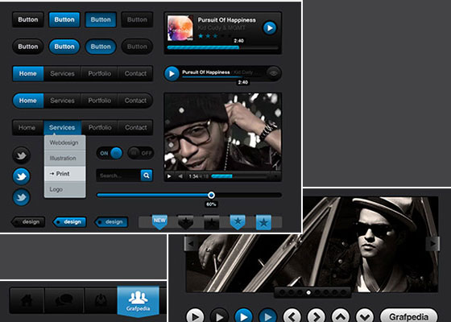Toggle the ON switch
This screenshot has height=322, width=451.
110,153
